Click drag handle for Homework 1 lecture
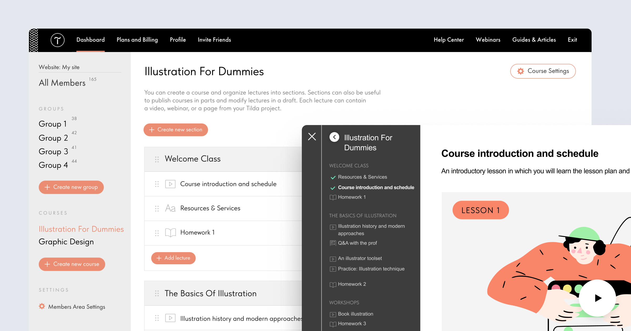This screenshot has height=331, width=631. [157, 233]
